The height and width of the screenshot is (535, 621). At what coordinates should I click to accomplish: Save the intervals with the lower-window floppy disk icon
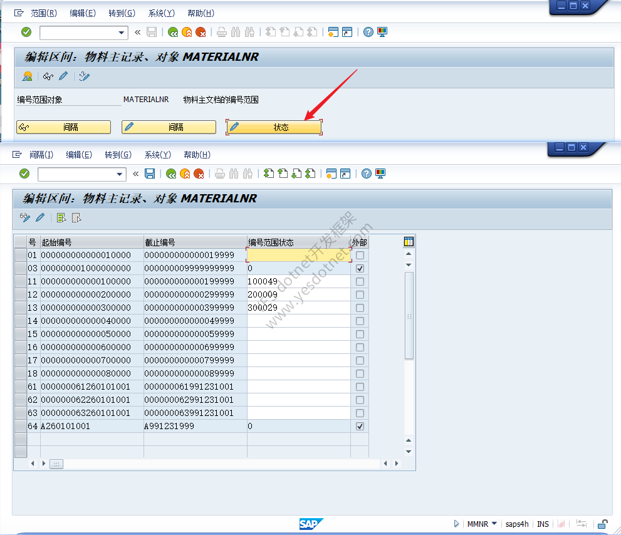(x=150, y=174)
